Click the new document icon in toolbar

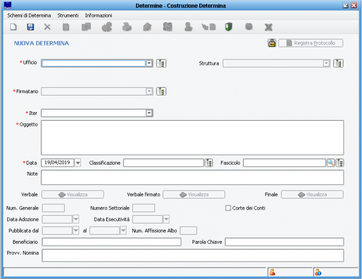(14, 28)
